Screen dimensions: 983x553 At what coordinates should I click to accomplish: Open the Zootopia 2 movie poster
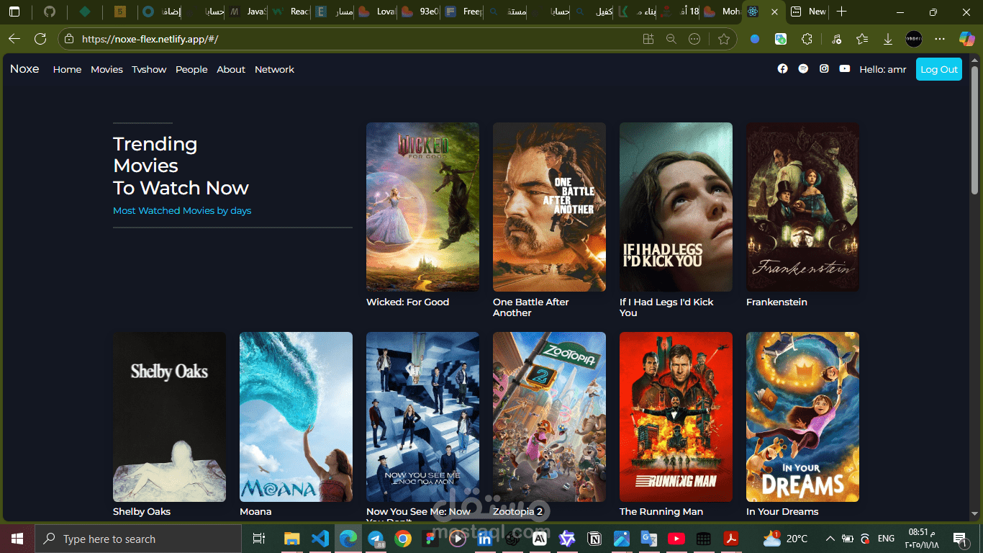point(549,417)
